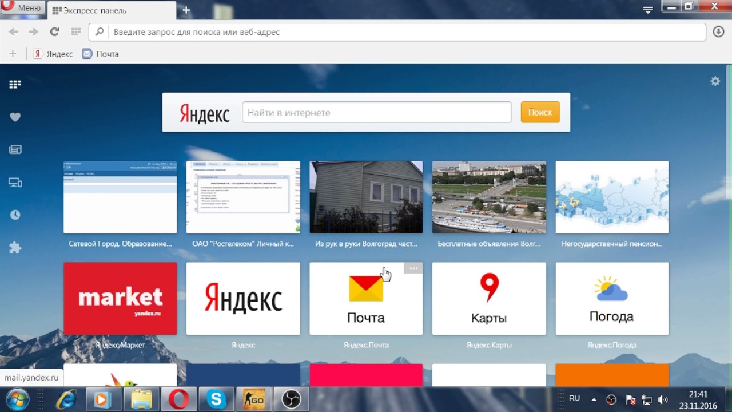This screenshot has width=732, height=412.
Task: Open the Яндекс tile
Action: [x=243, y=299]
